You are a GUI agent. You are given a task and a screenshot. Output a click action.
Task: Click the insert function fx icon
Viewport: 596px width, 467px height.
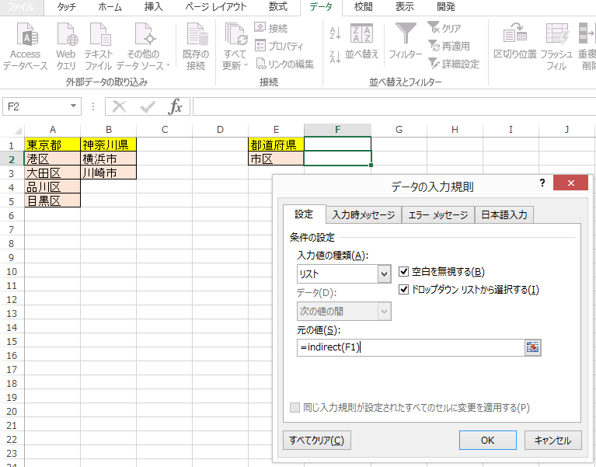[176, 106]
